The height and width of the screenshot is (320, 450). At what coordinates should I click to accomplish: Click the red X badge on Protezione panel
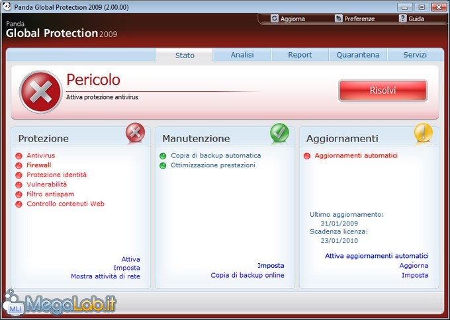pos(135,133)
